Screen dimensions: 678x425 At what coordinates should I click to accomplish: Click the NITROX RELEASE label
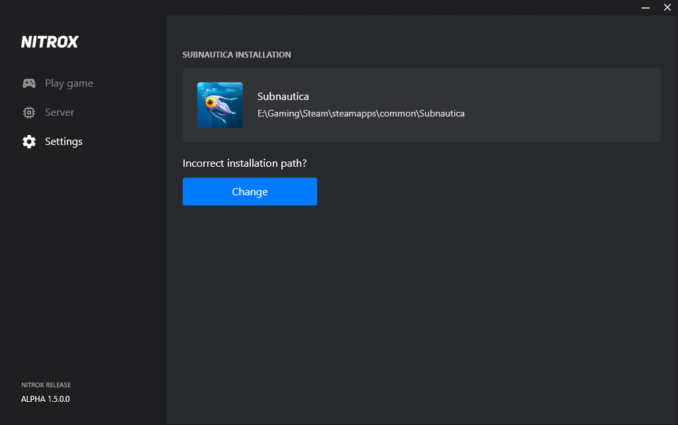(x=45, y=385)
